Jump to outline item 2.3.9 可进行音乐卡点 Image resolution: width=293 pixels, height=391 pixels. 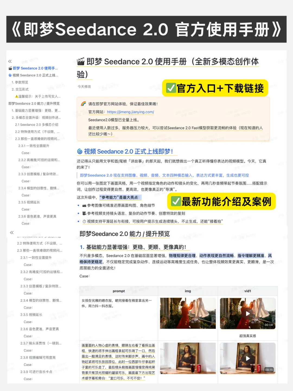pos(36,372)
